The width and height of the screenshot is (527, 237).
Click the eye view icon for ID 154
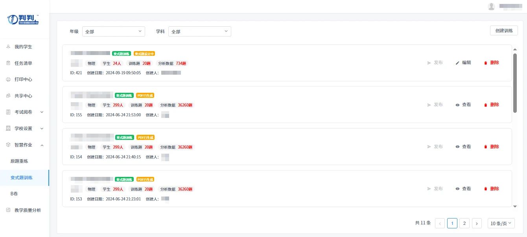tap(457, 147)
